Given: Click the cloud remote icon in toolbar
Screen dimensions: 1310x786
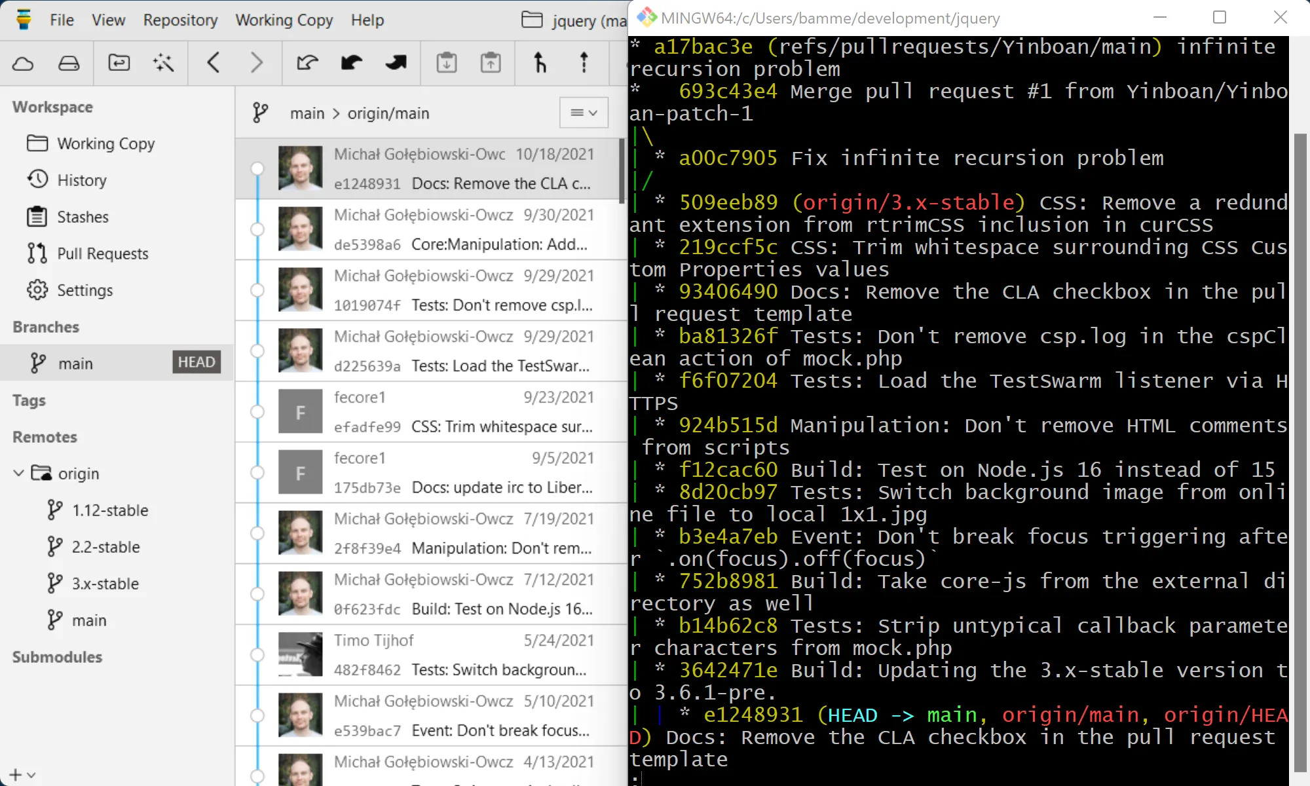Looking at the screenshot, I should point(23,64).
